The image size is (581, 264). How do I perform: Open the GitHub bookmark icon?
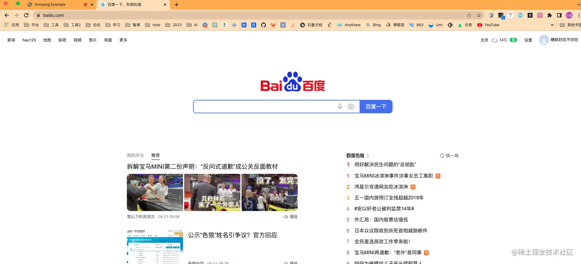click(x=263, y=25)
